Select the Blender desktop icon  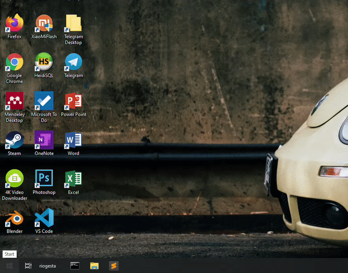tap(14, 218)
